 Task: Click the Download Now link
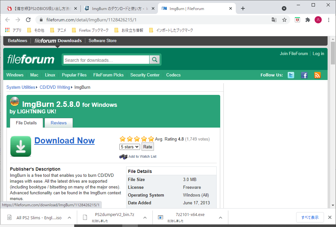65,141
